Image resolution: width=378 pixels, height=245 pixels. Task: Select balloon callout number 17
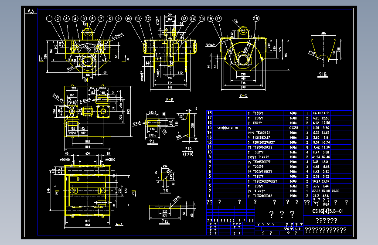click(218, 19)
